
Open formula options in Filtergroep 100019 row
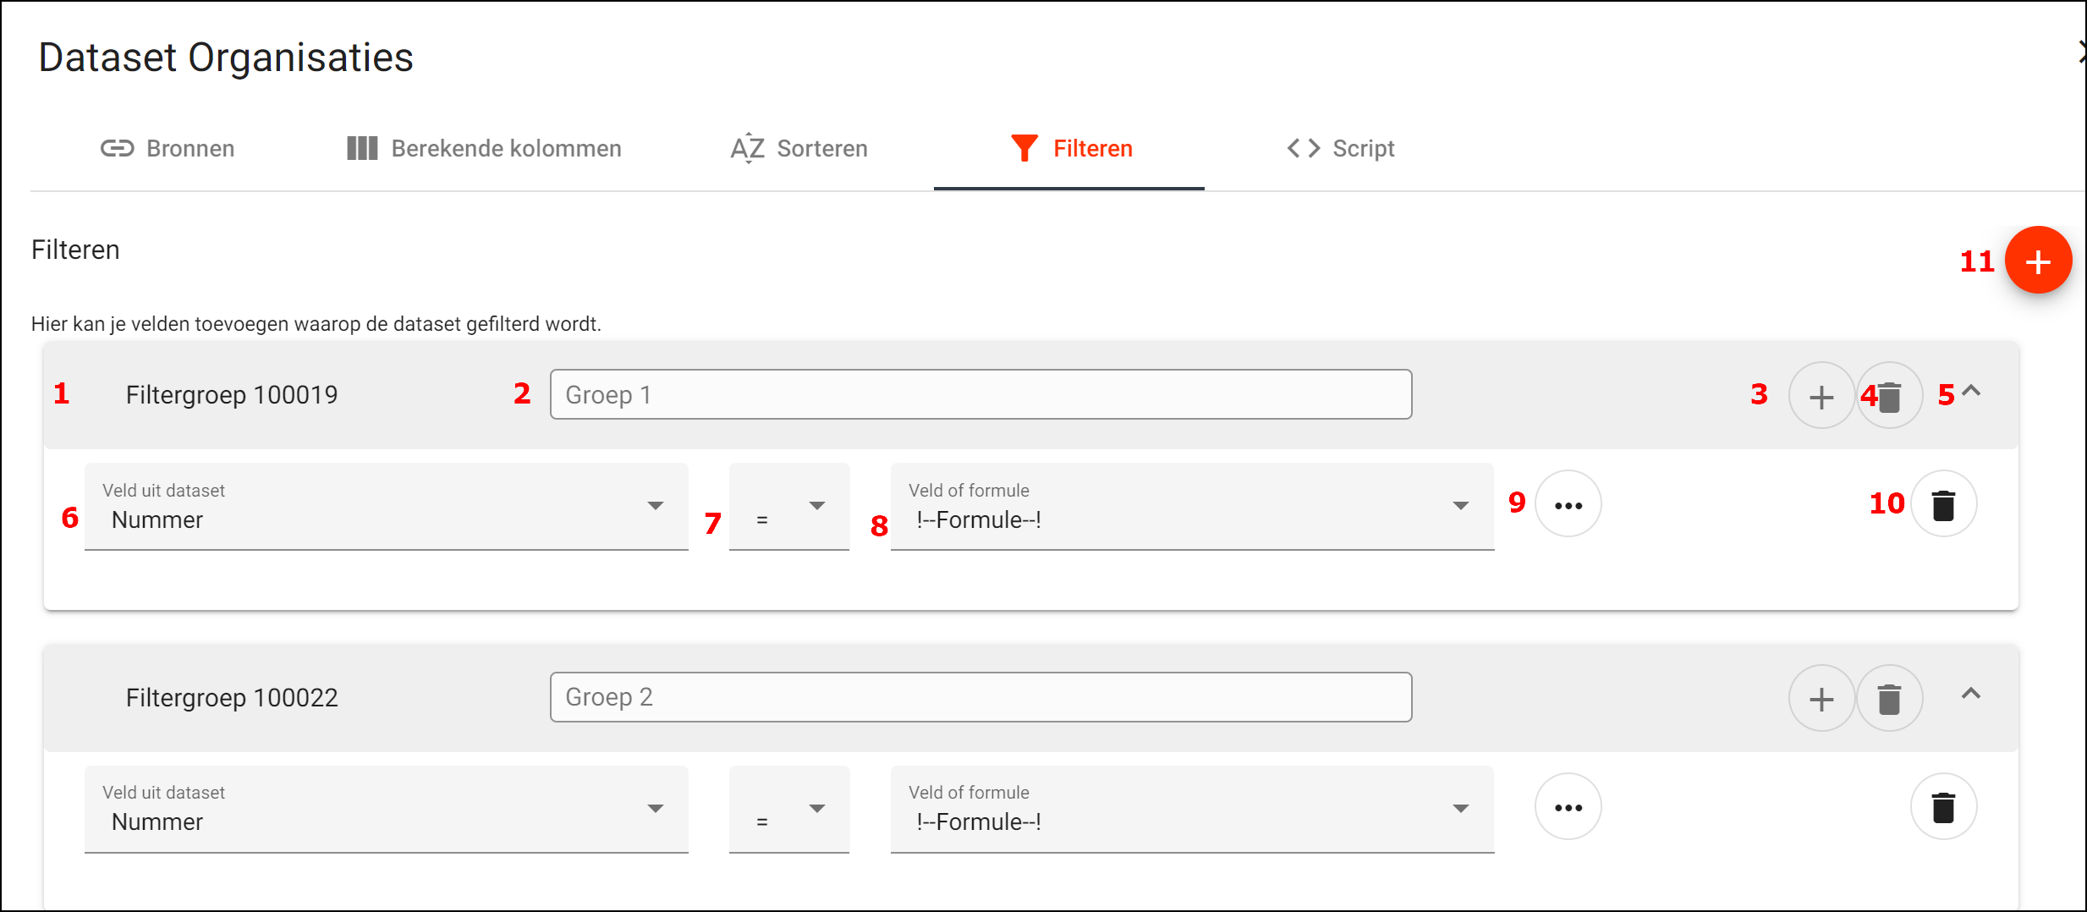pos(1568,505)
